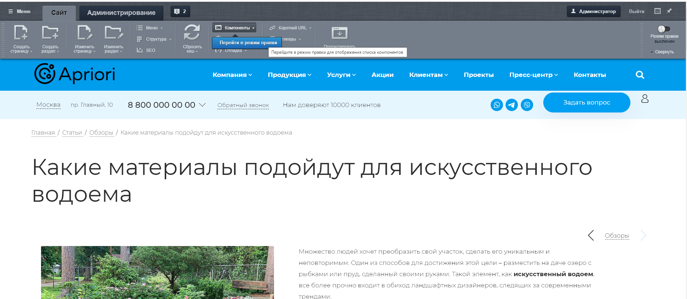This screenshot has width=687, height=299.
Task: Click the Edit page icon
Action: tap(84, 33)
